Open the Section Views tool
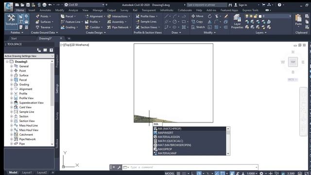311x175 pixels. pyautogui.click(x=147, y=27)
